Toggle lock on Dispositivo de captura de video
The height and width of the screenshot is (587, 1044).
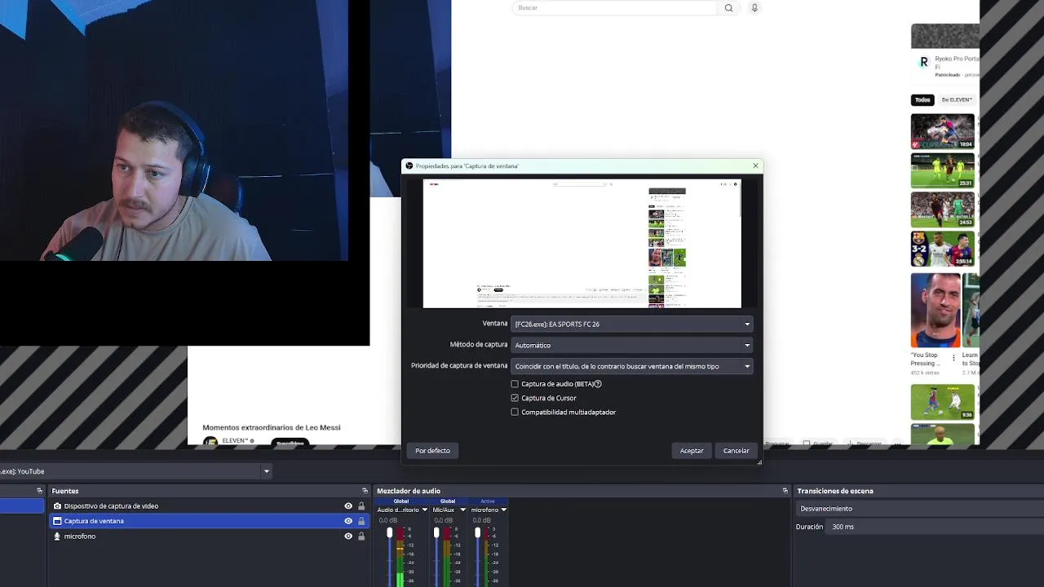[361, 506]
